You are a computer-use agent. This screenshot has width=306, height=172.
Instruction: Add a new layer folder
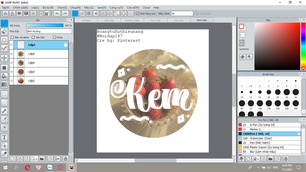point(42,159)
